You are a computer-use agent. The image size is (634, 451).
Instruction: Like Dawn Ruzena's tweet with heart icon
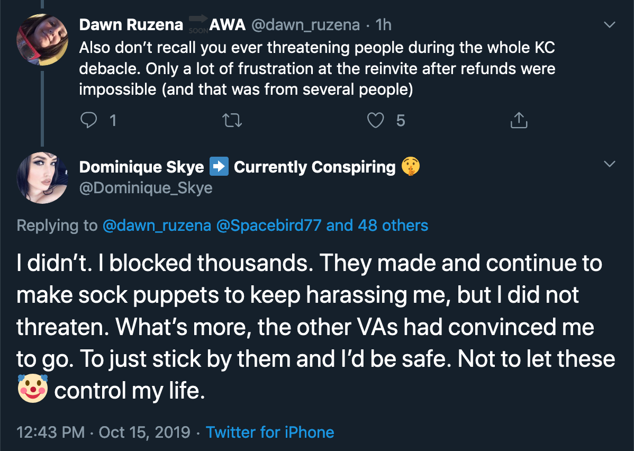click(x=375, y=120)
